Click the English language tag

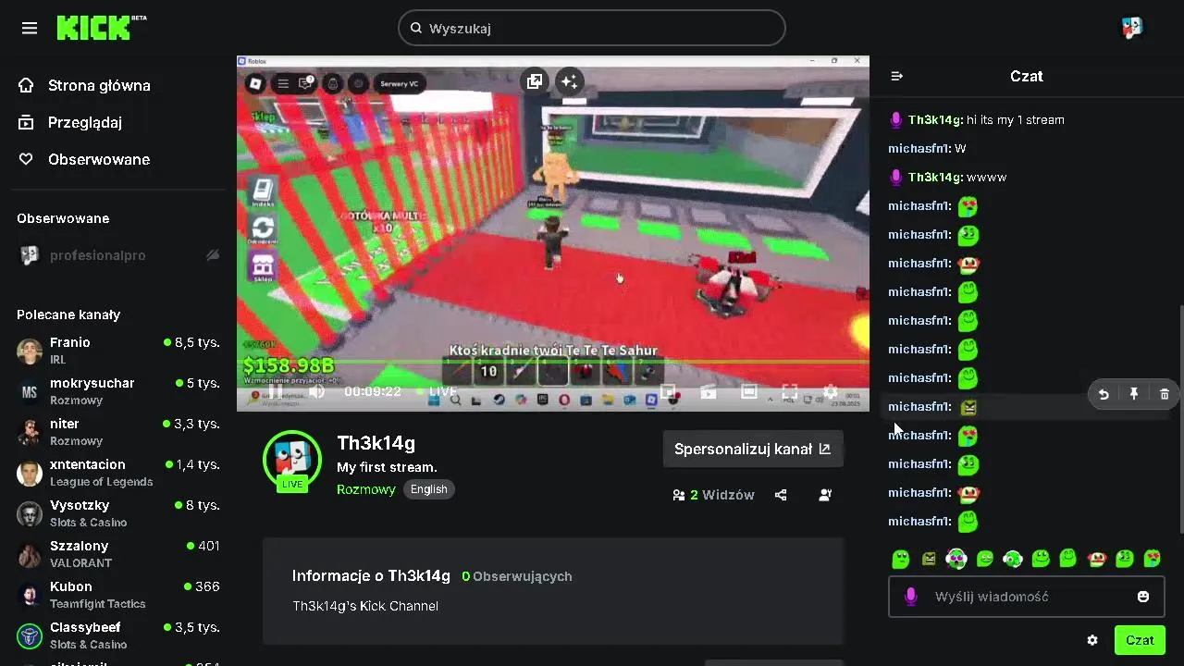click(429, 489)
